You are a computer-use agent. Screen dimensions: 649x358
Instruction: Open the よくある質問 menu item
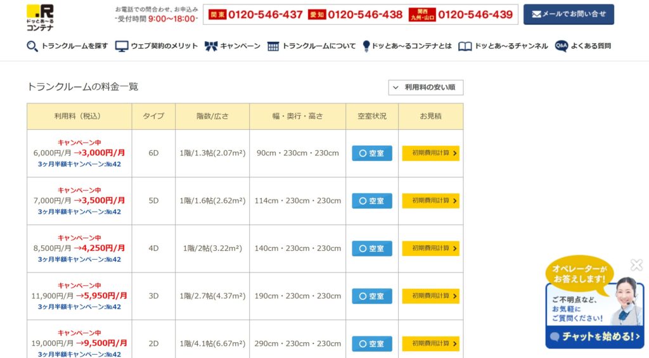[591, 46]
